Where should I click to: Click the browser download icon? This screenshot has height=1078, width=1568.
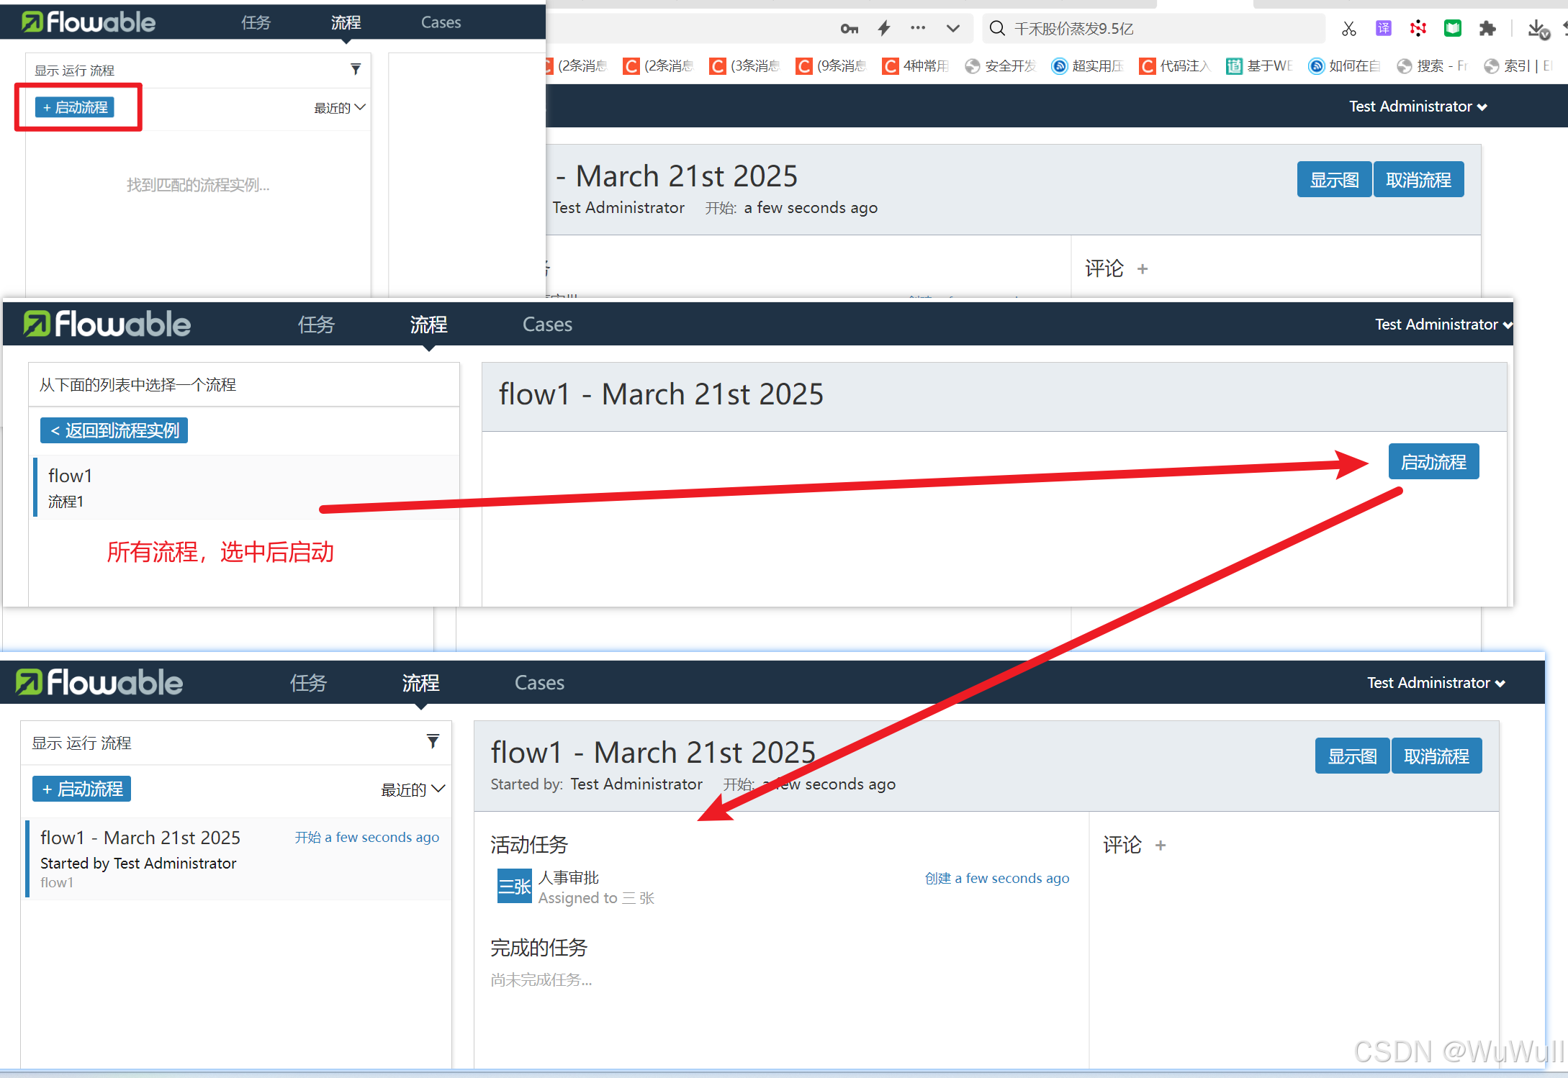click(x=1536, y=29)
